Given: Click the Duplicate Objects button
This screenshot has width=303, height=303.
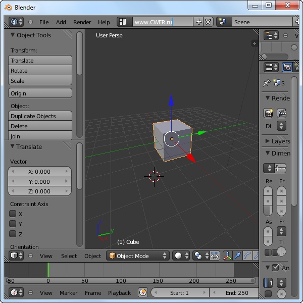Looking at the screenshot, I should (x=40, y=116).
